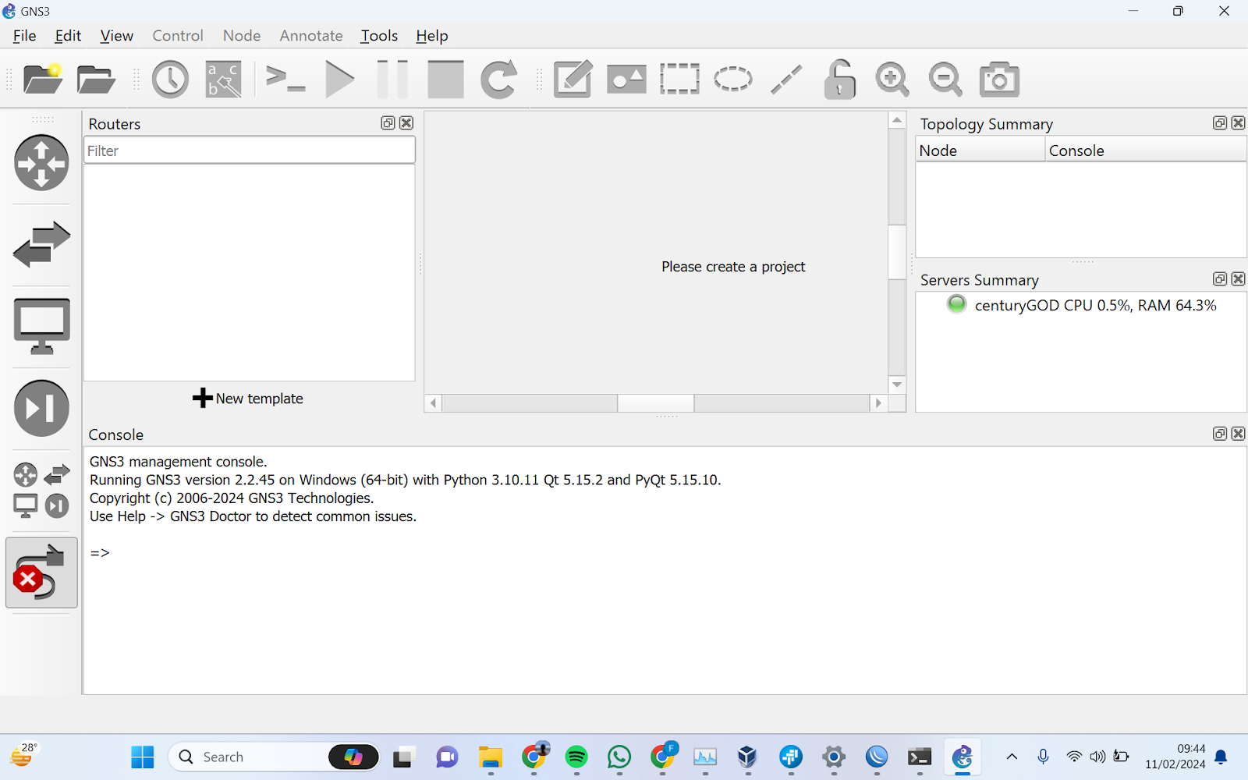Open WhatsApp from the taskbar
The height and width of the screenshot is (780, 1248).
coord(619,757)
